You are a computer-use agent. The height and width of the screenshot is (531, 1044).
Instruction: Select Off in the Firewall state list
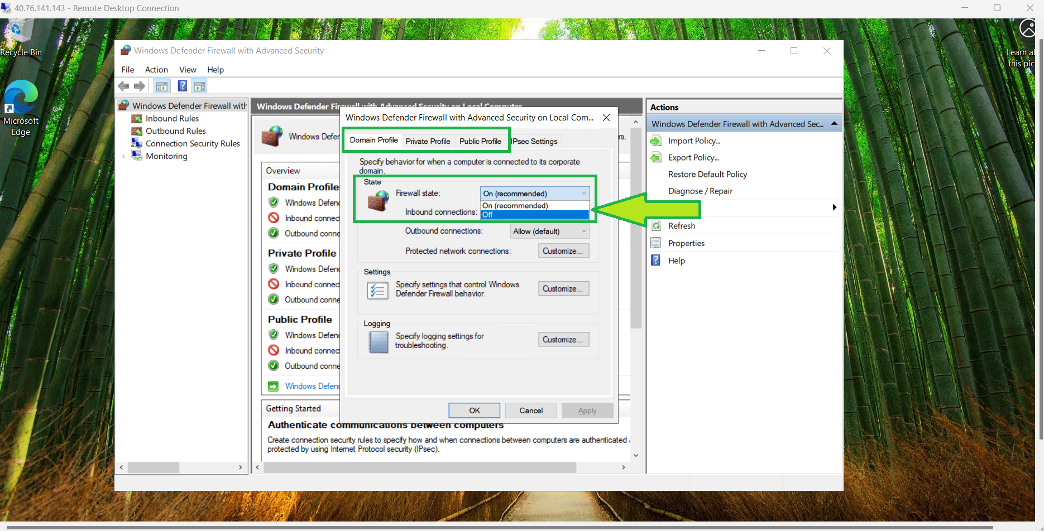(535, 215)
